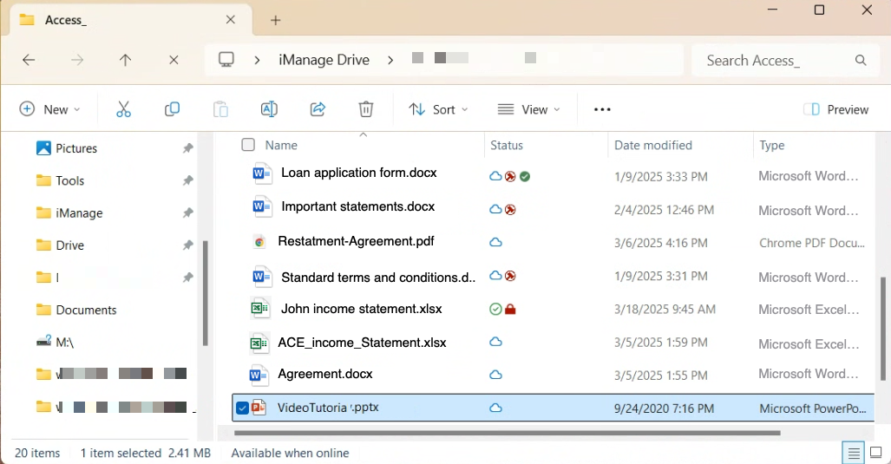Open the See more ellipsis menu
891x464 pixels.
[x=602, y=109]
